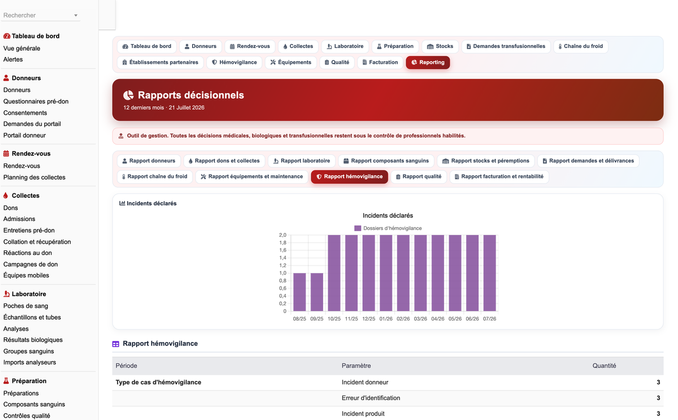678x420 pixels.
Task: Click the Préparation sidebar flask icon
Action: pyautogui.click(x=6, y=381)
